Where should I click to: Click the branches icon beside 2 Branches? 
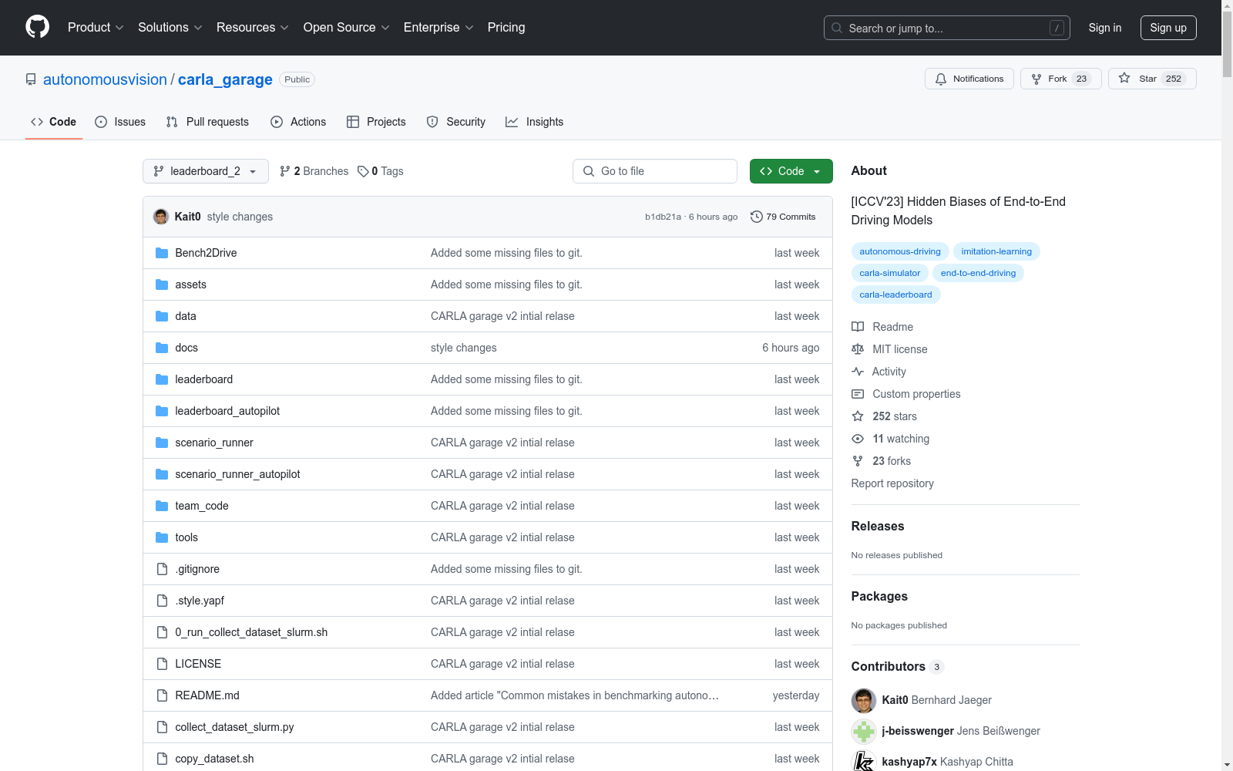point(285,171)
